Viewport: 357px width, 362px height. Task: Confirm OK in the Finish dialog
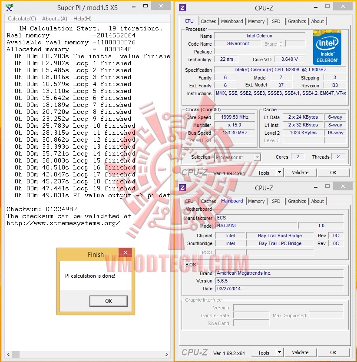[x=109, y=301]
